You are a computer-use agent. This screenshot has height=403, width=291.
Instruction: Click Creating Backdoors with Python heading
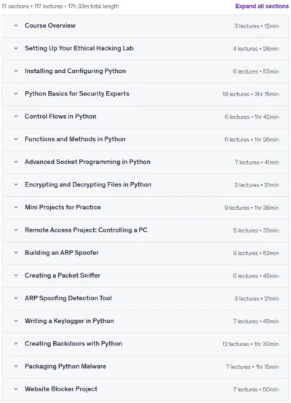[x=73, y=344]
